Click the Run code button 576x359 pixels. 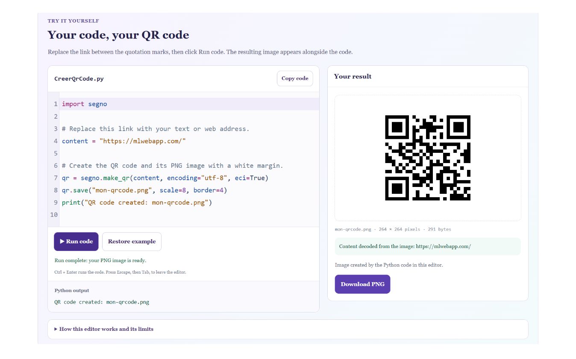tap(76, 242)
